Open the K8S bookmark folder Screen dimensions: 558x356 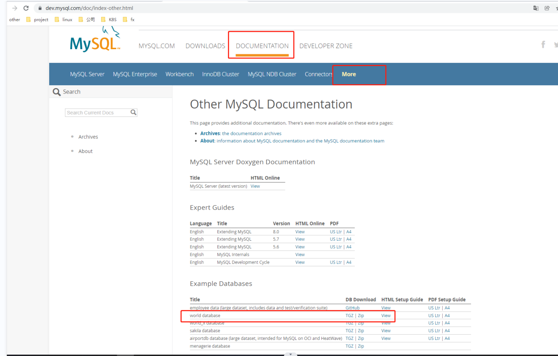[109, 19]
